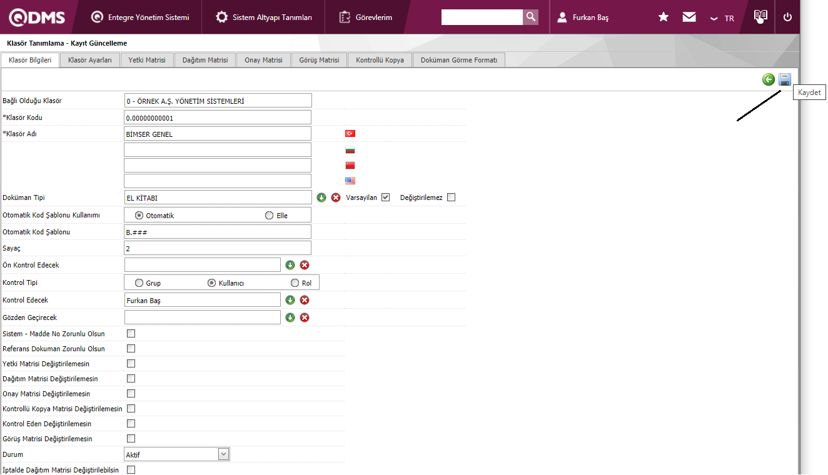Check Kontrollü Kopya Matrisi Değiştirilemesin
Image resolution: width=828 pixels, height=475 pixels.
point(131,409)
